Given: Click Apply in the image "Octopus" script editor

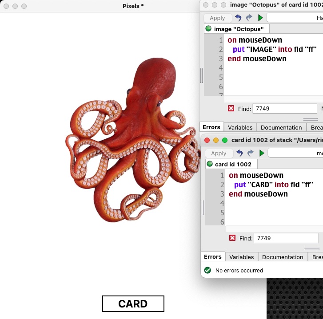Looking at the screenshot, I should pyautogui.click(x=217, y=18).
